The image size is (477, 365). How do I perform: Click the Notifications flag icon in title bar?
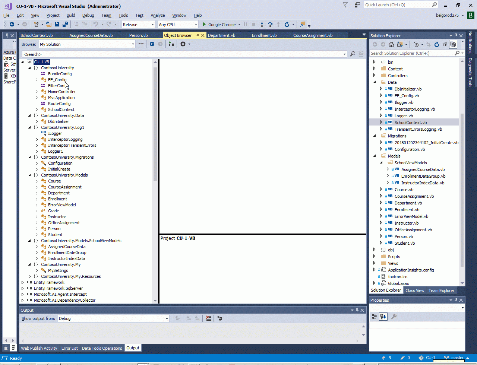pyautogui.click(x=345, y=5)
